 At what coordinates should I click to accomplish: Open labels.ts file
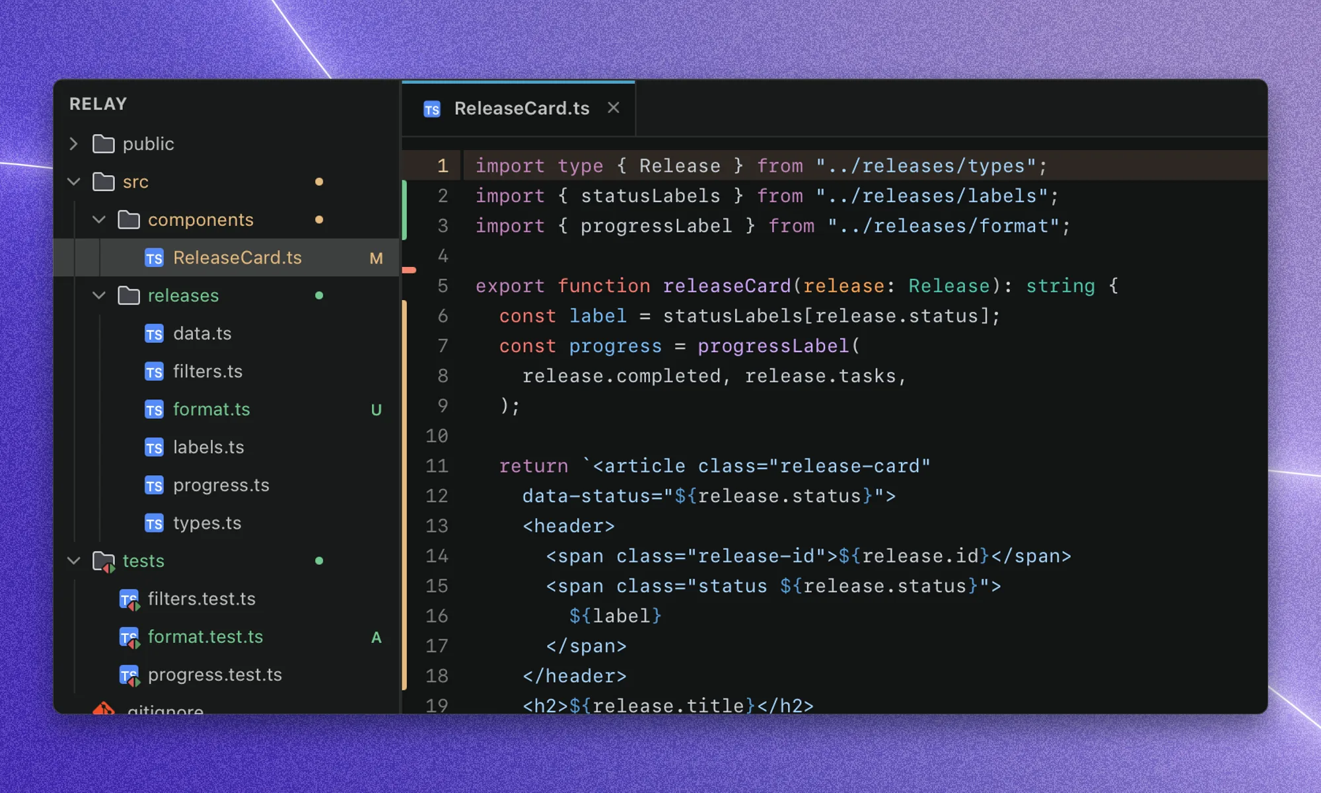(x=227, y=447)
